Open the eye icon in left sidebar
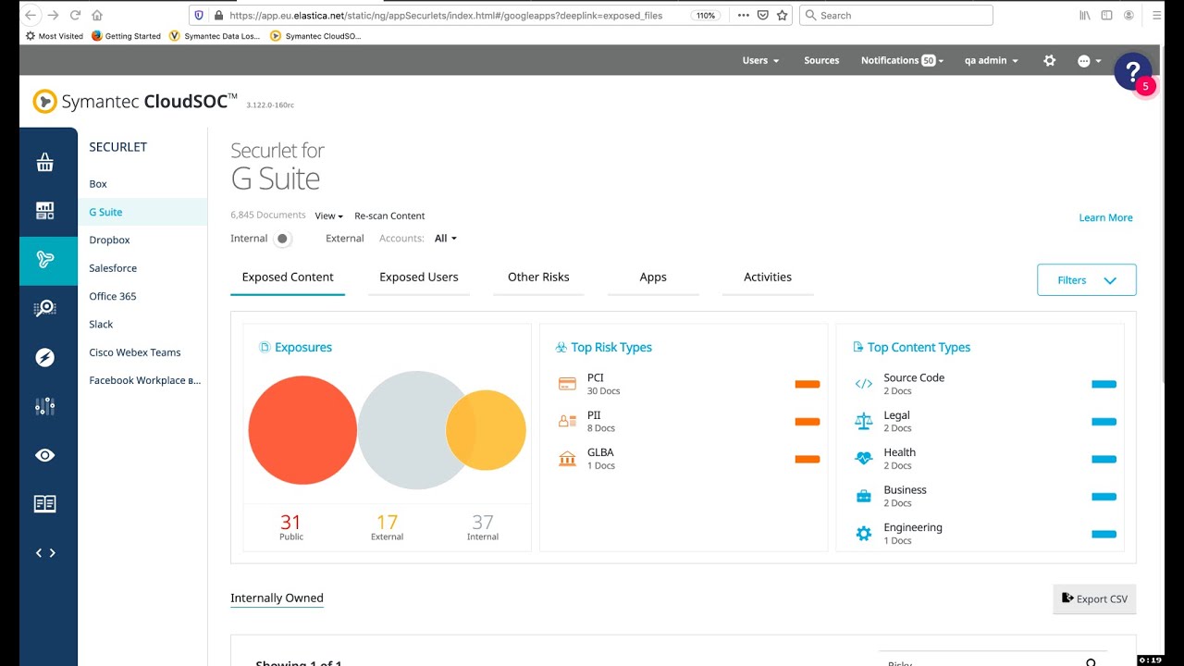 pyautogui.click(x=44, y=455)
